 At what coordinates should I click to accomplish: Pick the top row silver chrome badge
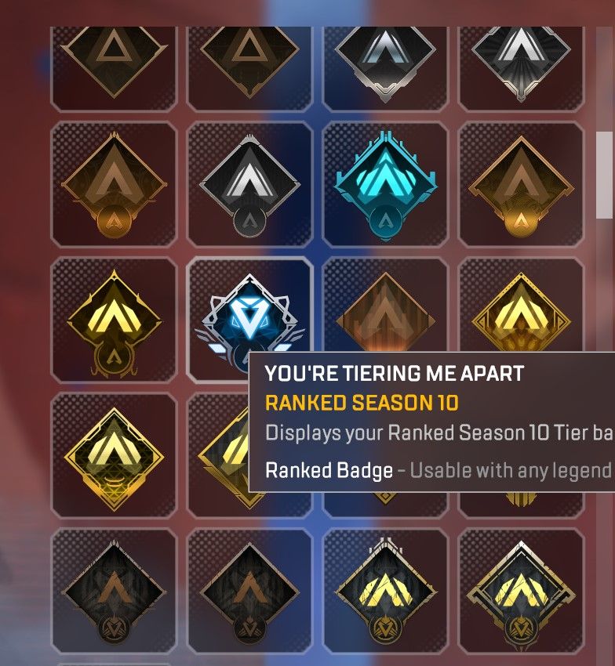[x=385, y=68]
